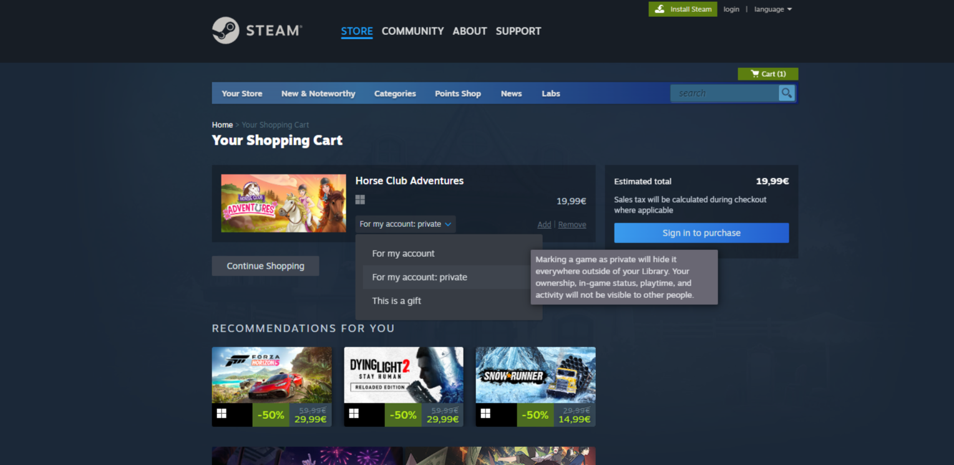The image size is (954, 465).
Task: Toggle the 'For my account: private' dropdown
Action: [405, 224]
